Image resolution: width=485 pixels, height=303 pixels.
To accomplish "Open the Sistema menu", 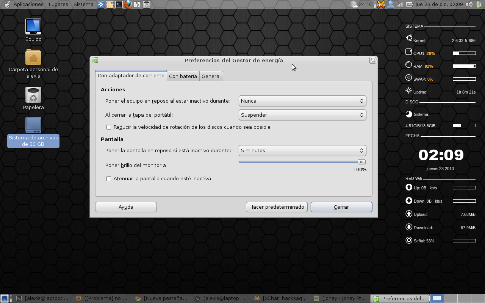I will (83, 5).
